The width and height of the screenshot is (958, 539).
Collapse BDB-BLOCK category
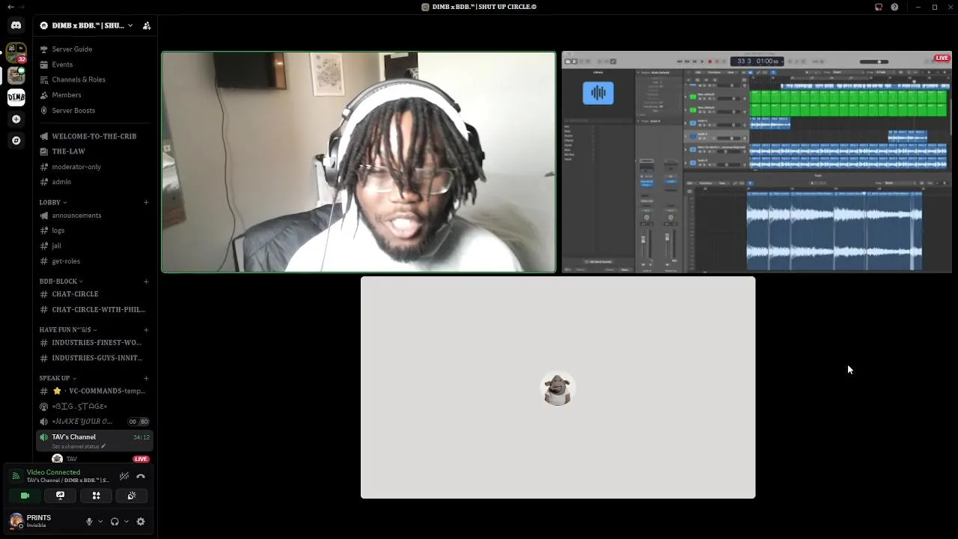[x=61, y=281]
